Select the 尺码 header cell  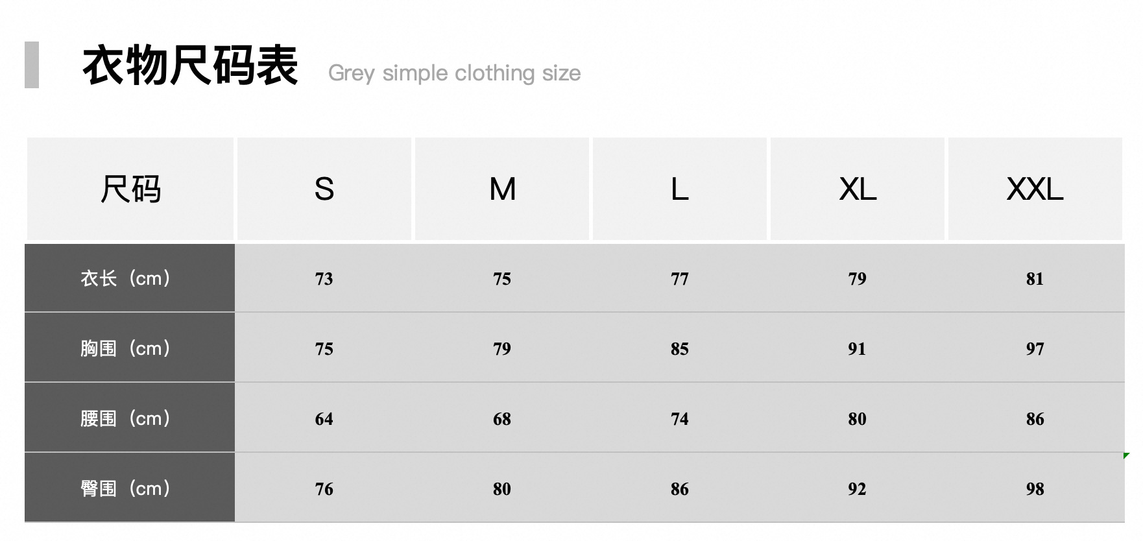point(130,189)
